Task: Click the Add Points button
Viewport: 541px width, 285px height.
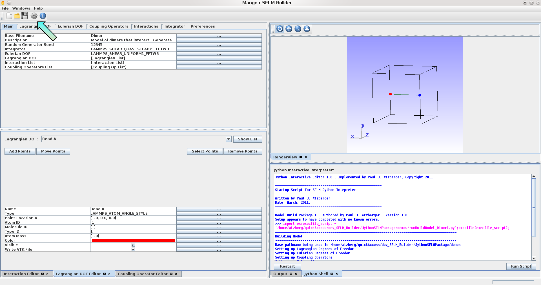Action: 20,151
